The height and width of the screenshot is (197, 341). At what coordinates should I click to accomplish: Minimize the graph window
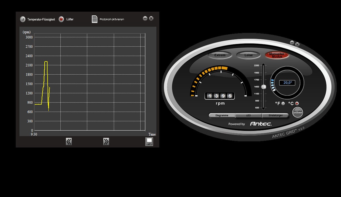[145, 18]
